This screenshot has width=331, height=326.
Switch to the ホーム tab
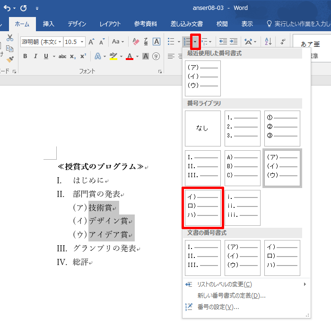pyautogui.click(x=22, y=24)
